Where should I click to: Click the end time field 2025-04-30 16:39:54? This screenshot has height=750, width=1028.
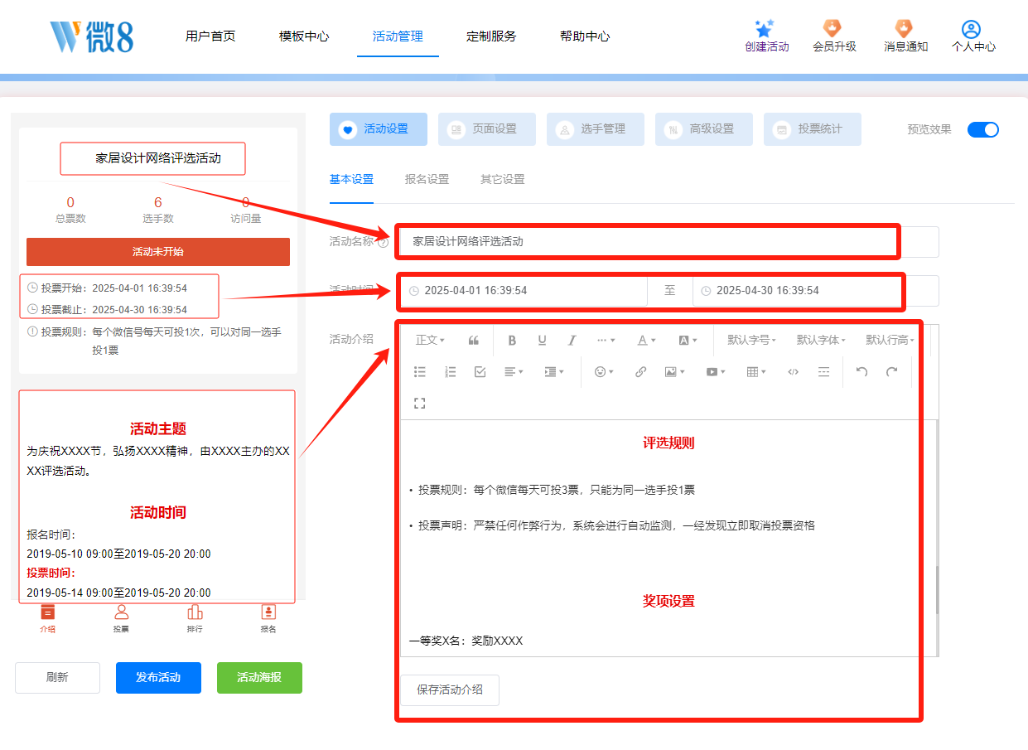pyautogui.click(x=816, y=291)
